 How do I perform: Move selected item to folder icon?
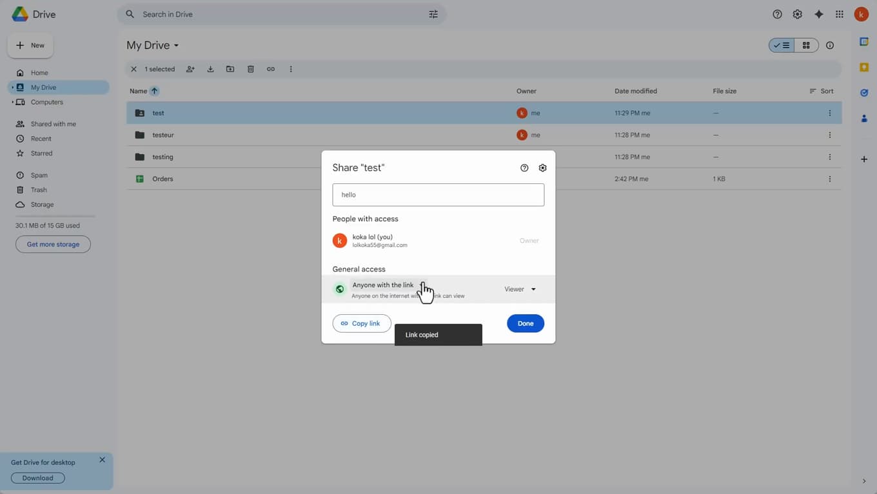tap(230, 69)
